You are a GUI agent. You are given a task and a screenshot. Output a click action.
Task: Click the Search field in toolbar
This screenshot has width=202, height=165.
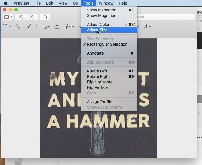tap(165, 17)
